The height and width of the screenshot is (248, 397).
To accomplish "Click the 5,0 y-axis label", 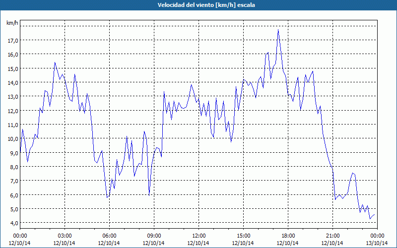I will pyautogui.click(x=14, y=209).
